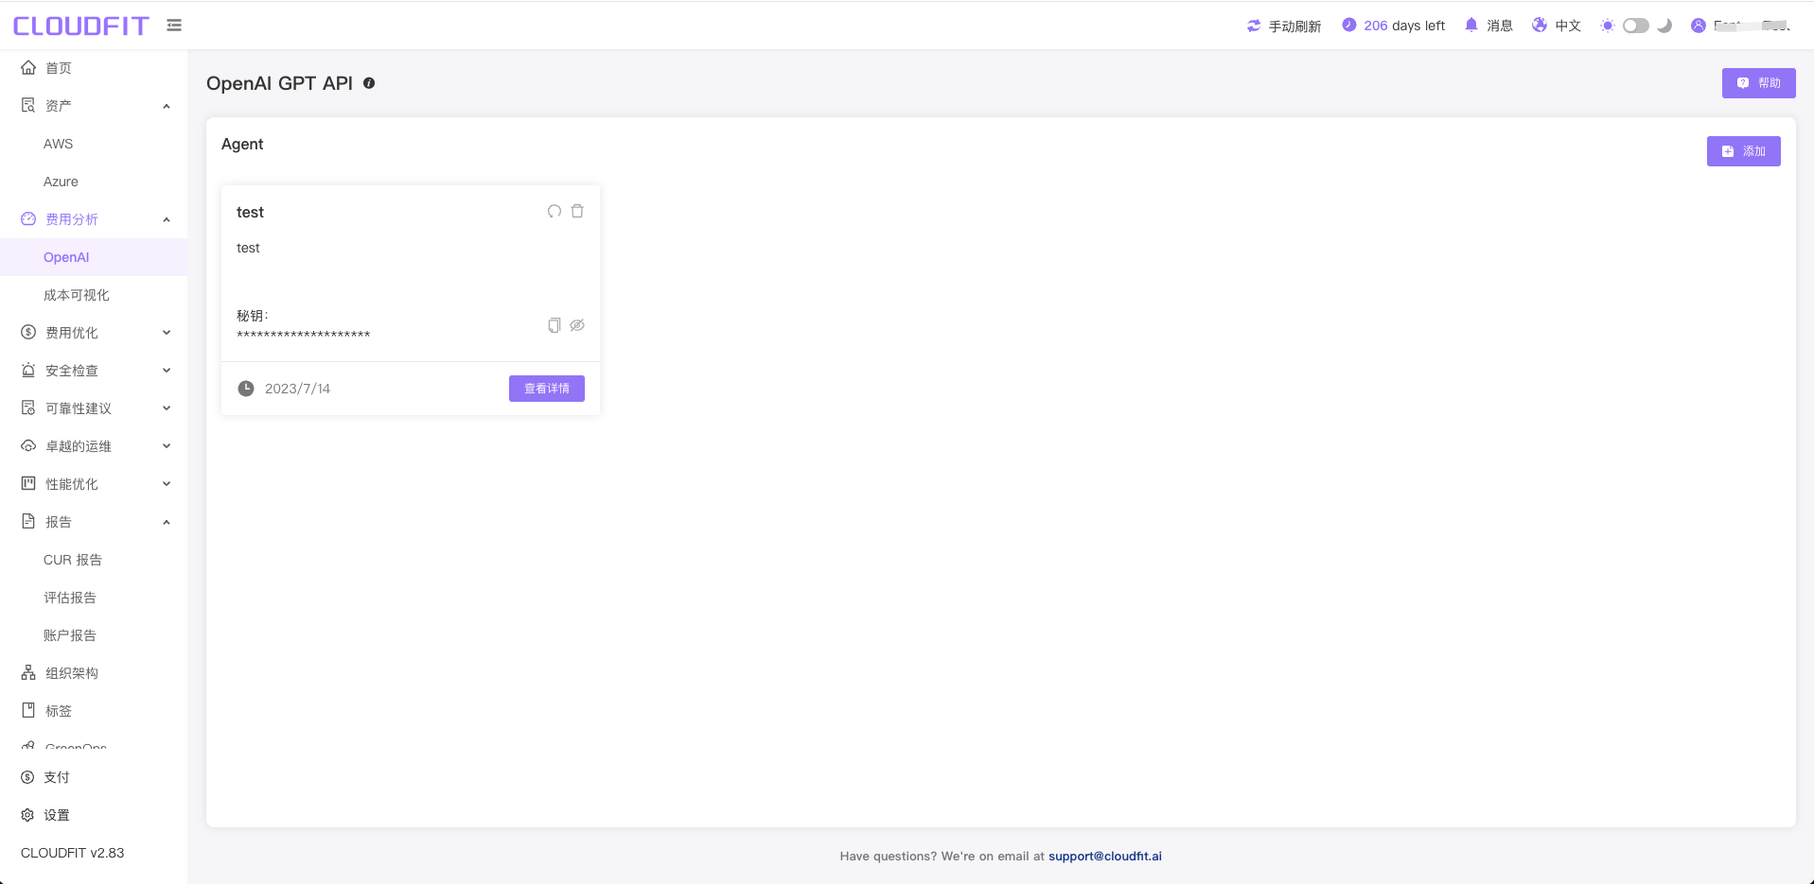
Task: Click the globe language icon
Action: [x=1540, y=26]
